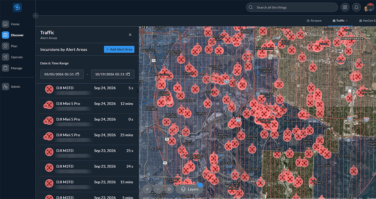Screen dimensions: 376x199
Task: Open calendar picker for end date
Action: (129, 74)
